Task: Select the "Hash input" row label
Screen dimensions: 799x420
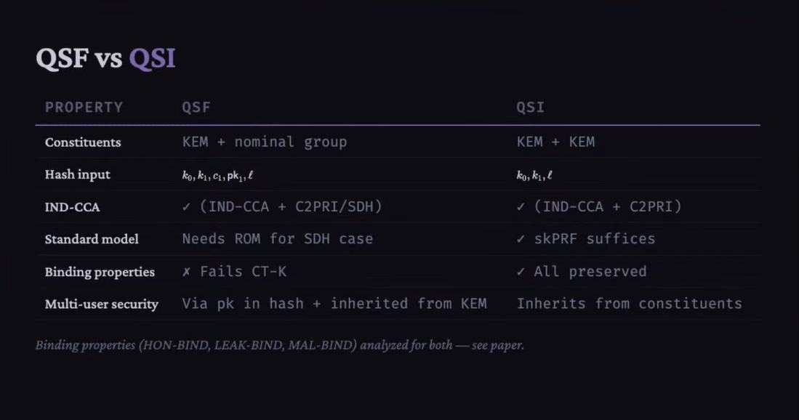Action: coord(77,175)
